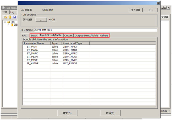The width and height of the screenshot is (172, 120).
Task: Cancel with the 取消(C) button
Action: pos(110,113)
